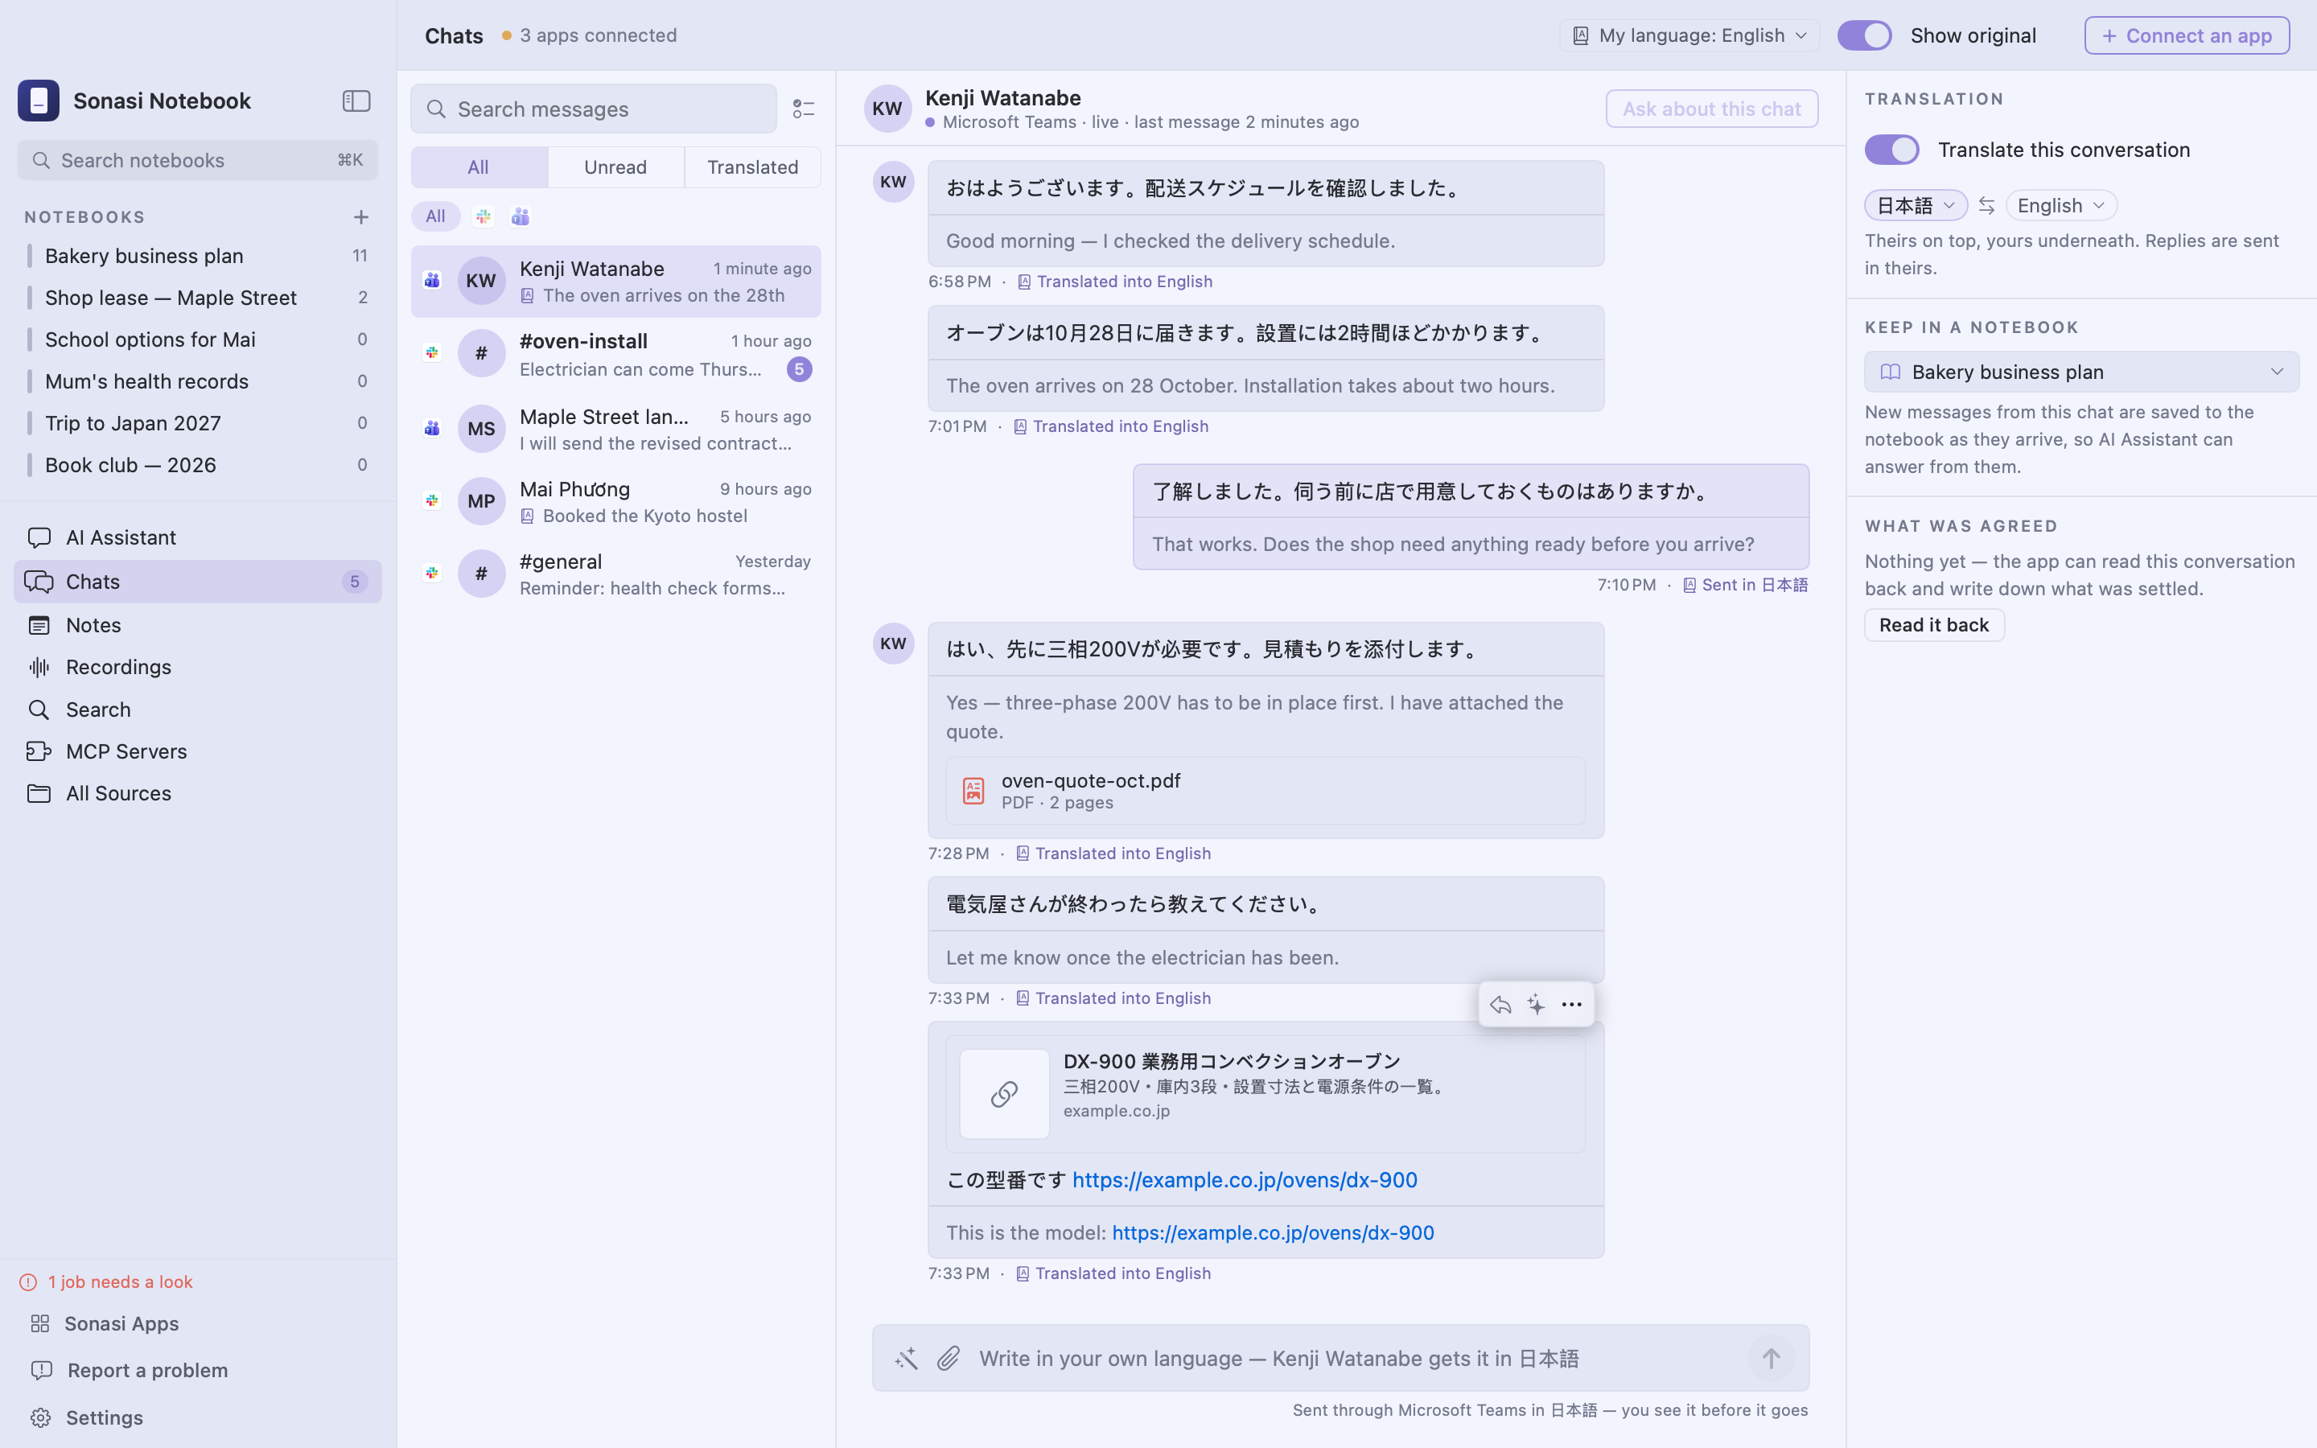The height and width of the screenshot is (1448, 2317).
Task: Open My language: English dropdown
Action: coord(1689,35)
